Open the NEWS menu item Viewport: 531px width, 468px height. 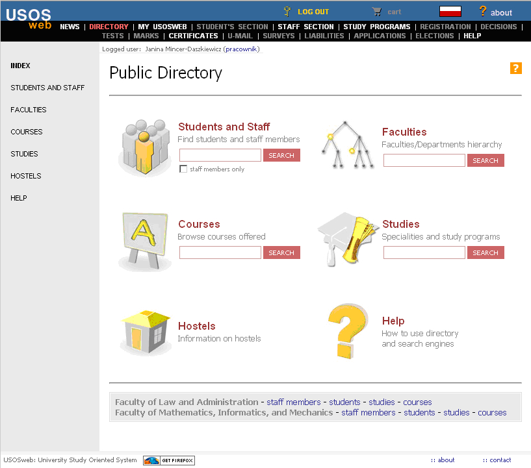tap(70, 27)
